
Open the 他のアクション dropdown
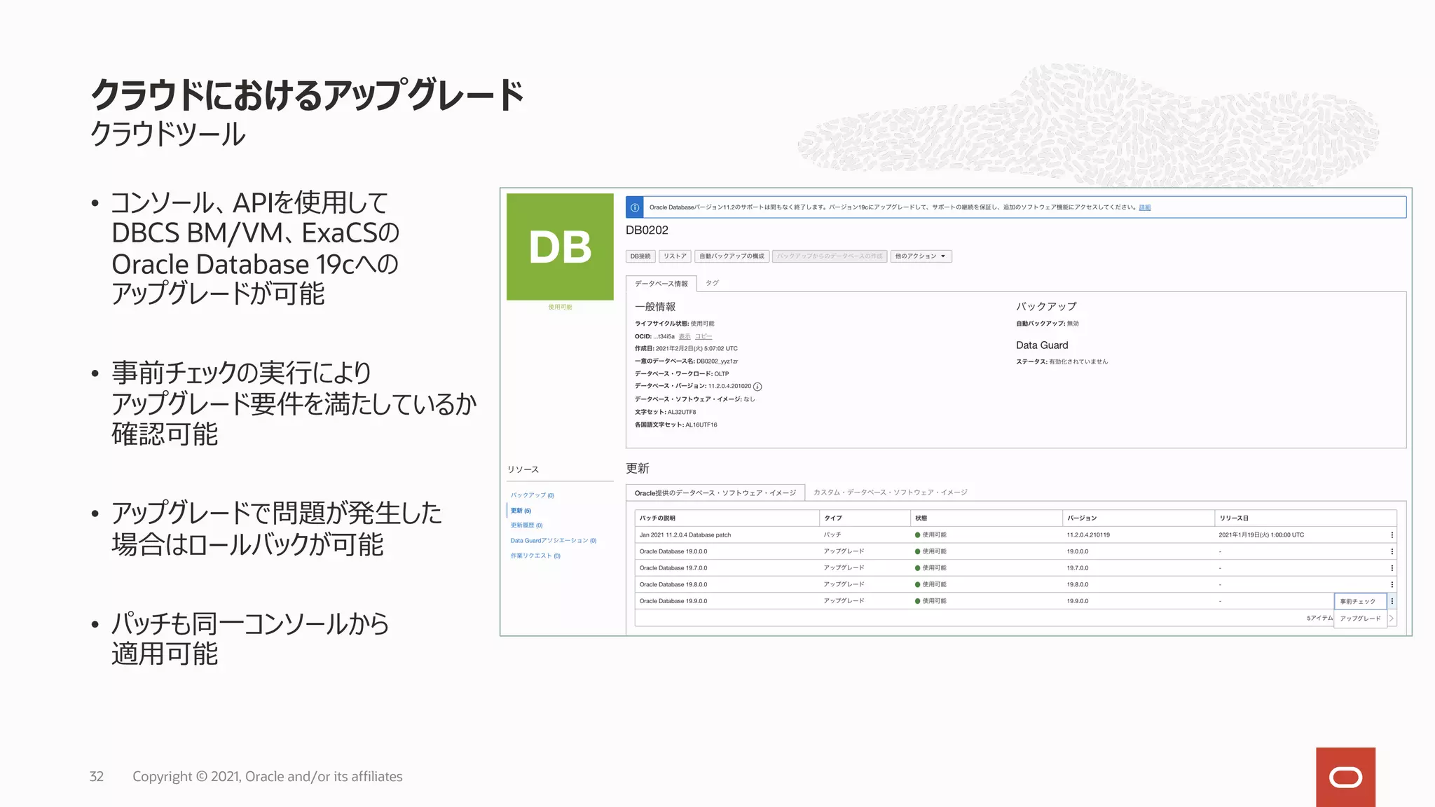click(x=921, y=256)
